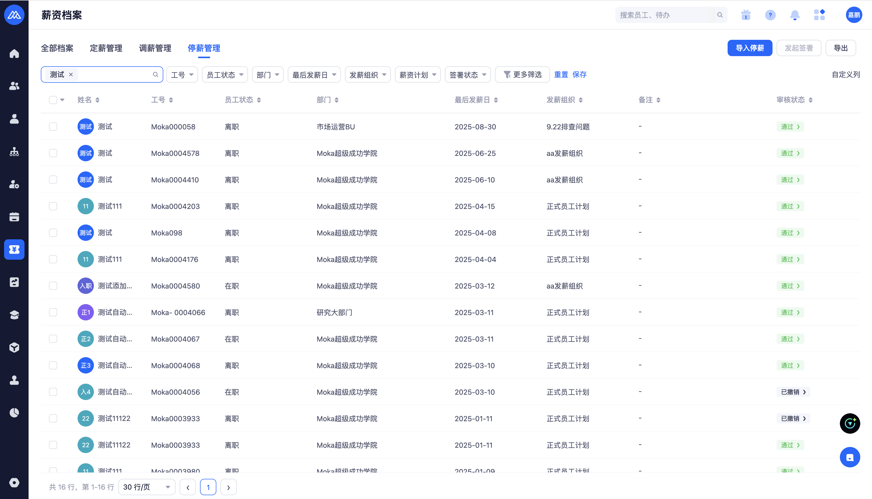Click the home icon in sidebar
Viewport: 872px width, 499px height.
[14, 54]
